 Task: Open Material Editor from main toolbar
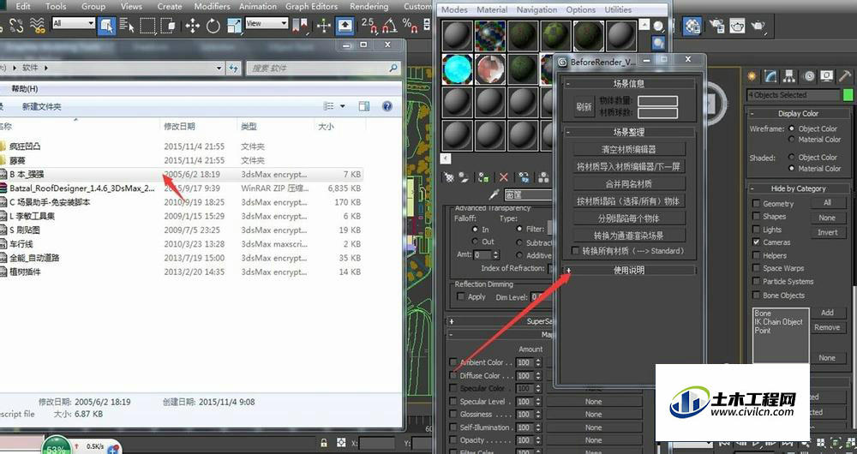tap(693, 26)
